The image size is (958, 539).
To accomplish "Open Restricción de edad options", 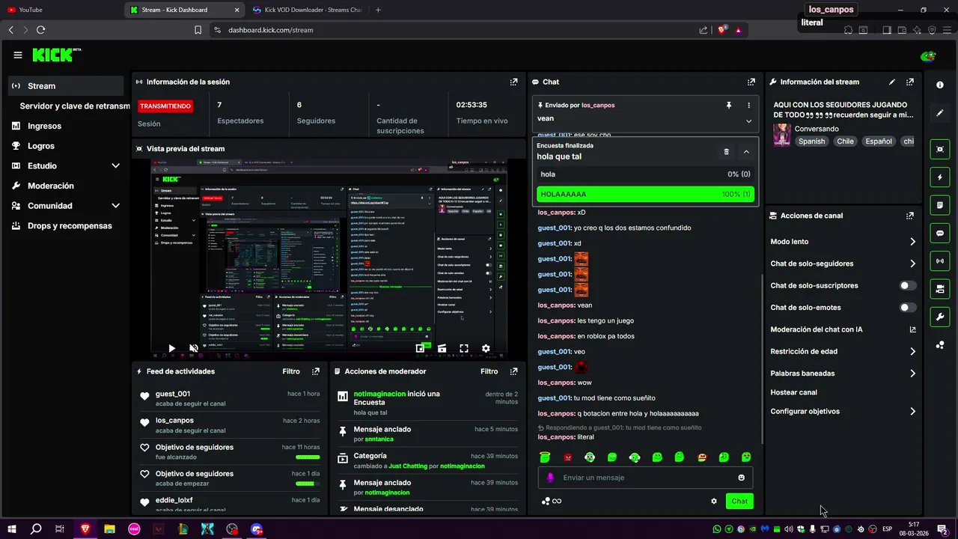I will pos(843,351).
